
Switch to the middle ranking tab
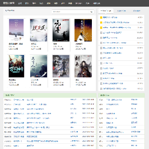point(121,11)
